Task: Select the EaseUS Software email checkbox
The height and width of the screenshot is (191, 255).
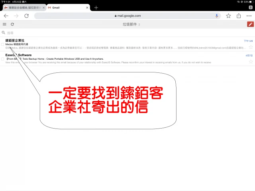Action: (x=3, y=59)
